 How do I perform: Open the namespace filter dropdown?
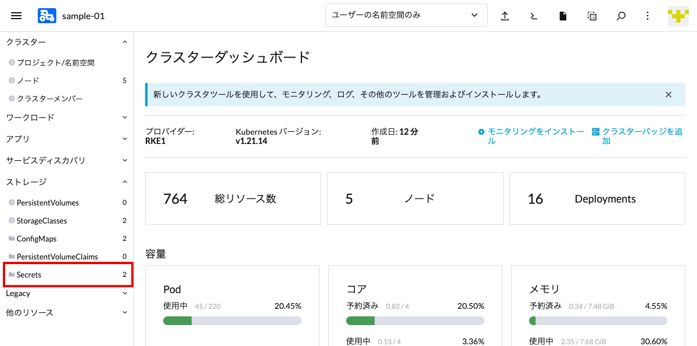tap(406, 15)
